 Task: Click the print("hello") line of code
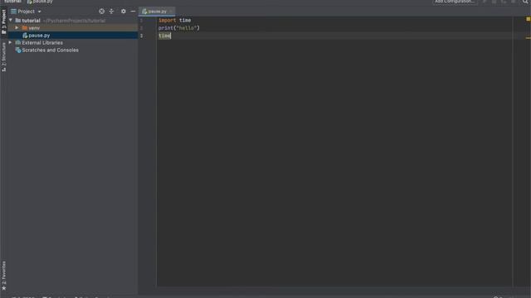[x=179, y=28]
